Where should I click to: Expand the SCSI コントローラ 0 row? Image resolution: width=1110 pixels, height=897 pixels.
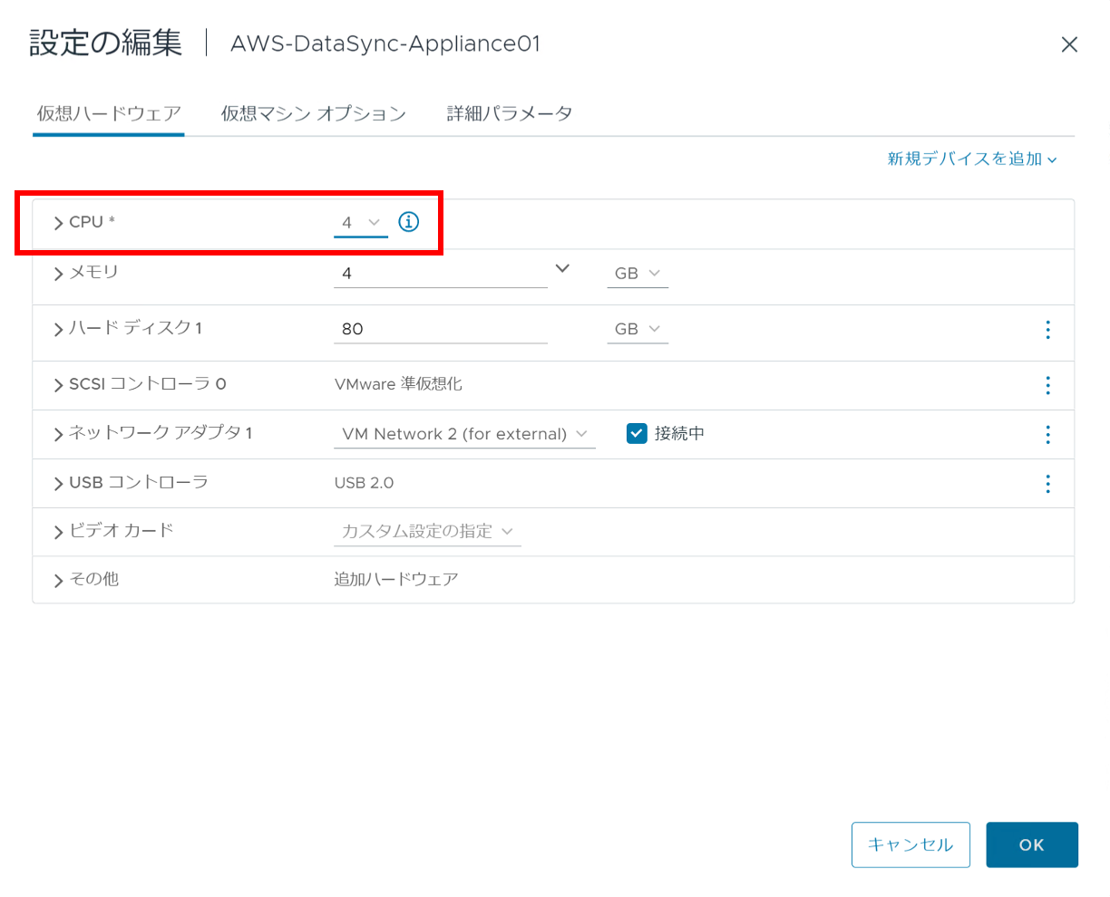click(59, 386)
